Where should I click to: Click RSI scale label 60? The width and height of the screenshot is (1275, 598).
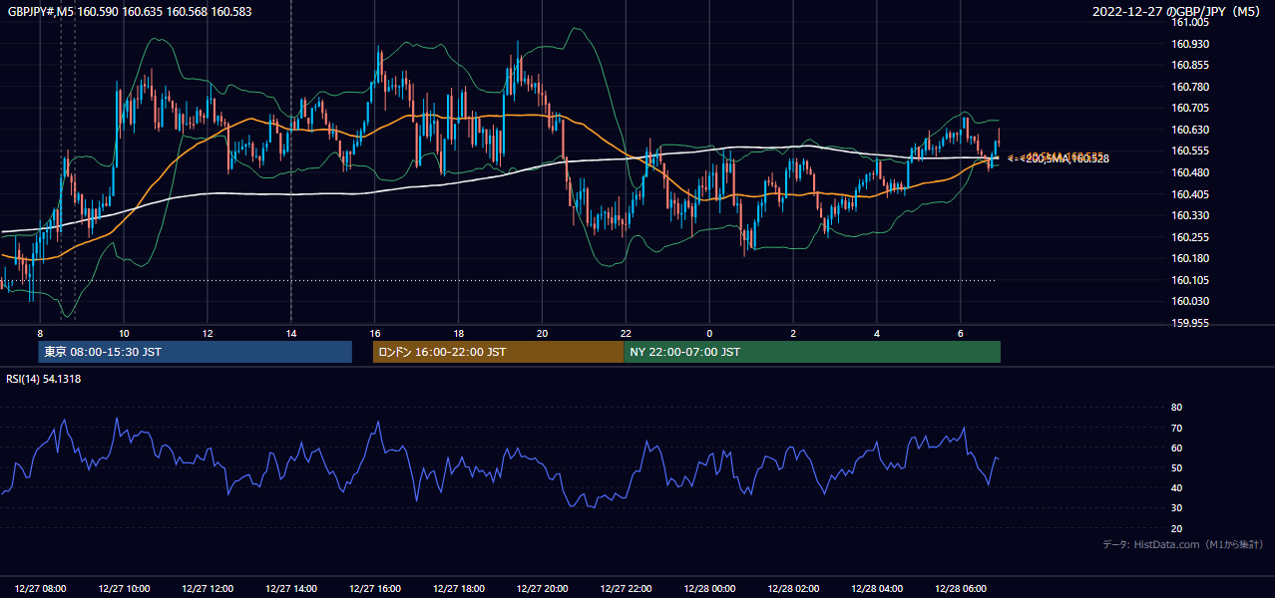[1177, 448]
